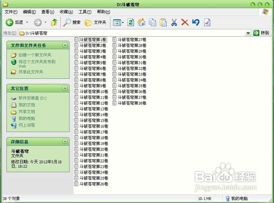Open the 工具(T) menu
Image resolution: width=274 pixels, height=203 pixels.
click(x=85, y=12)
